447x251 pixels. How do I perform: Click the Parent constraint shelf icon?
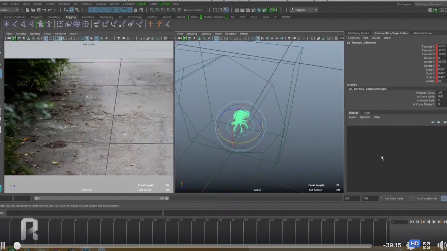96,24
